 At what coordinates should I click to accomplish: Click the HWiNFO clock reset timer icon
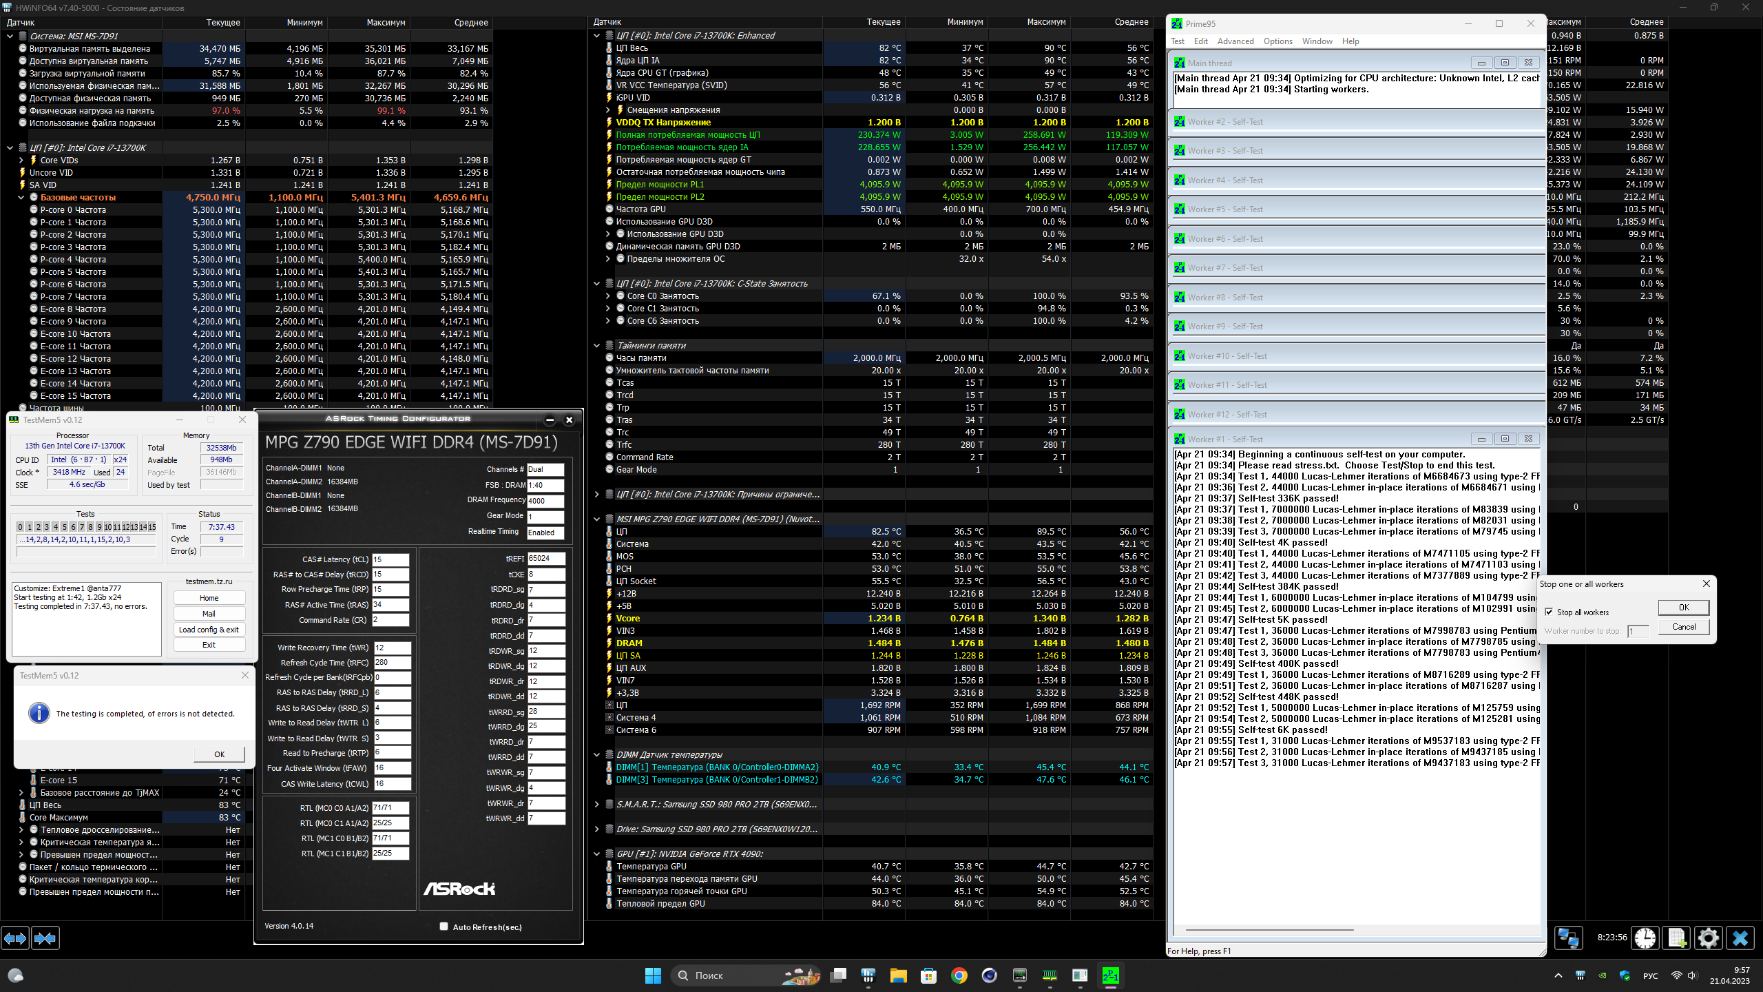point(1645,938)
